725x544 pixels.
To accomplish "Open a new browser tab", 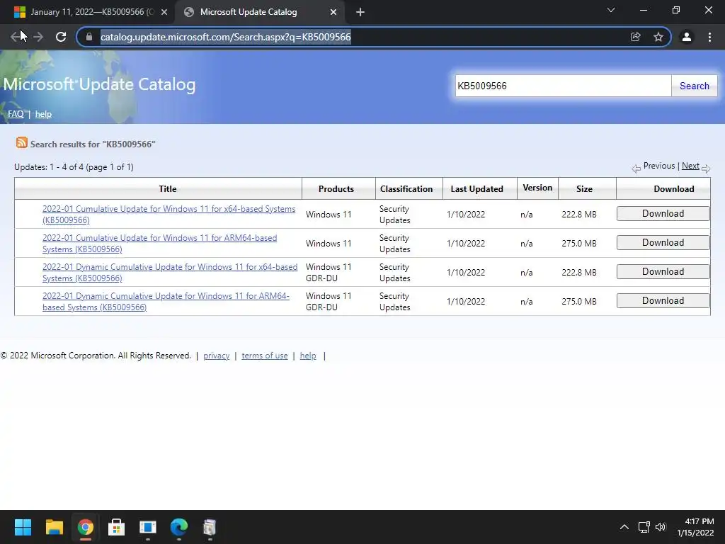I will (360, 12).
